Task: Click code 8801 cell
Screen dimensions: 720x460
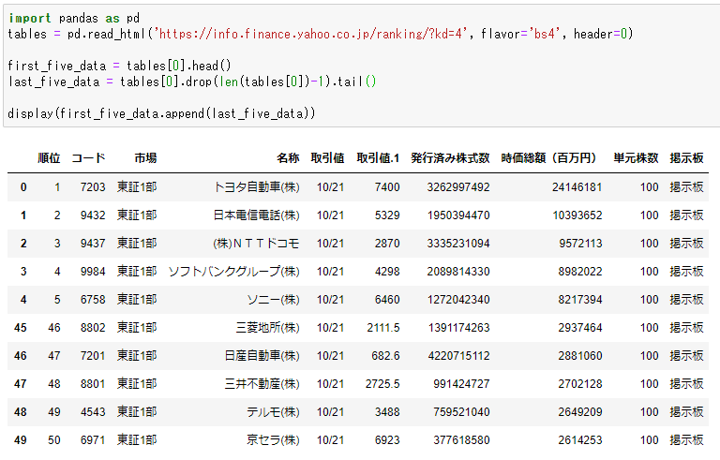Action: pos(93,384)
